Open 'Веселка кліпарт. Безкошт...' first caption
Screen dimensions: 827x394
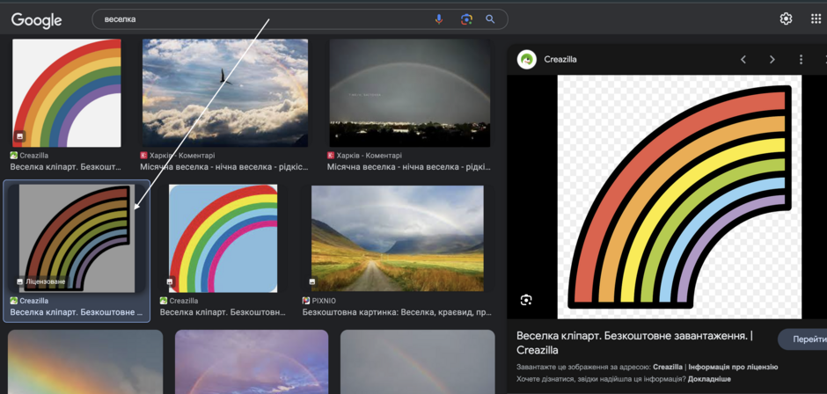tap(66, 167)
